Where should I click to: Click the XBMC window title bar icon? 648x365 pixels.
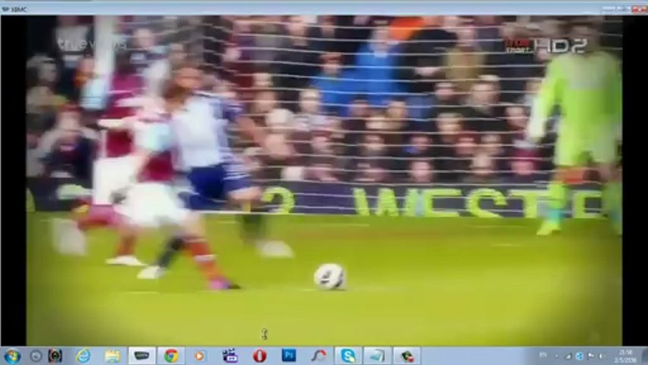tap(6, 9)
